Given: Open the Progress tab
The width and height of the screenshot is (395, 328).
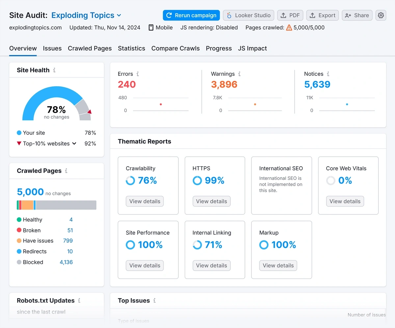Looking at the screenshot, I should (x=219, y=48).
